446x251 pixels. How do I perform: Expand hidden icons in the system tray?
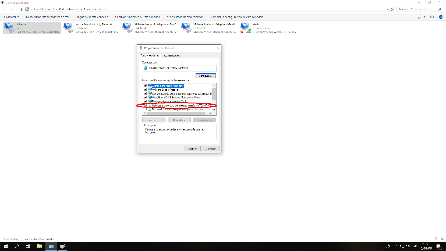[396, 246]
